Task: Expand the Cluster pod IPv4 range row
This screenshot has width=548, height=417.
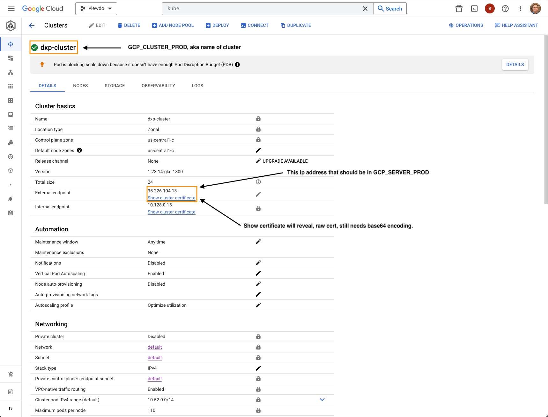Action: point(322,400)
